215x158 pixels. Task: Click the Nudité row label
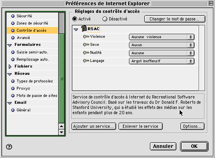point(96,53)
